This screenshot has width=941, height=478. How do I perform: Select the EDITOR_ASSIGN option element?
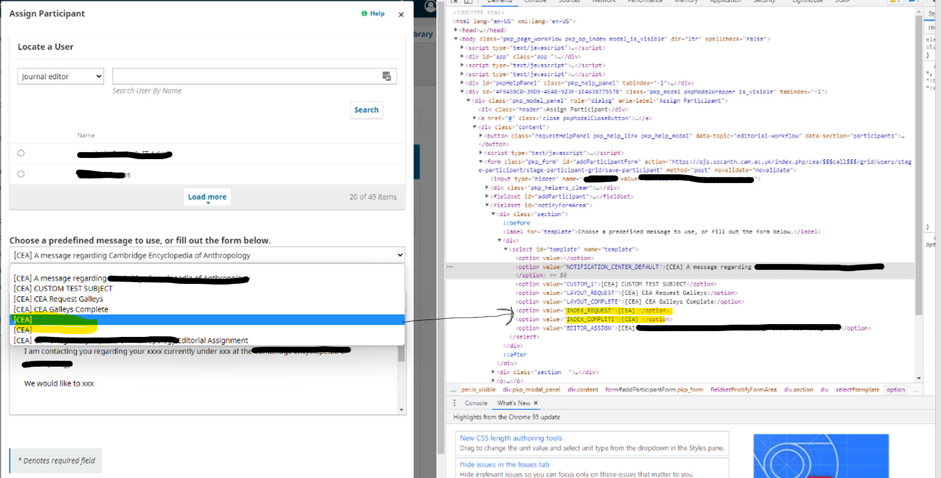click(x=693, y=328)
